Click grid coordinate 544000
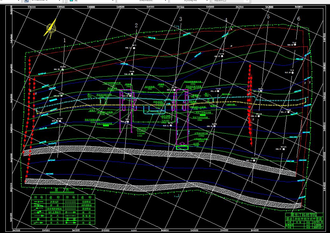Screen dimensions: 330x233 [224, 230]
